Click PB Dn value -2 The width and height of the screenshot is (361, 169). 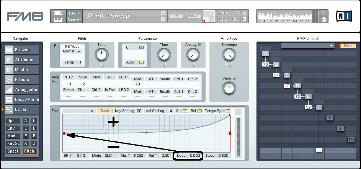[x=82, y=84]
